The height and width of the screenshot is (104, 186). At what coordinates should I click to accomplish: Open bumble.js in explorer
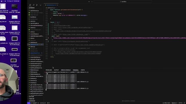click(x=33, y=17)
